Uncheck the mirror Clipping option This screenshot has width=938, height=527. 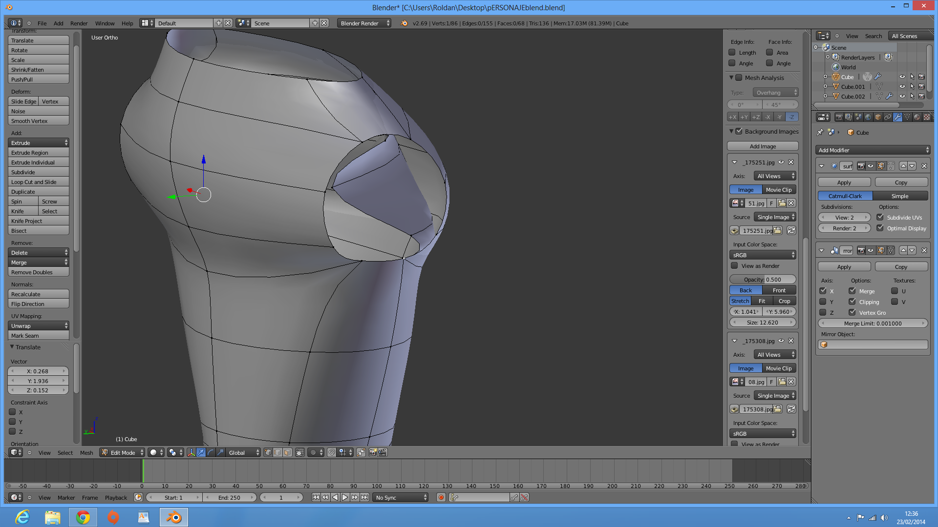(852, 302)
